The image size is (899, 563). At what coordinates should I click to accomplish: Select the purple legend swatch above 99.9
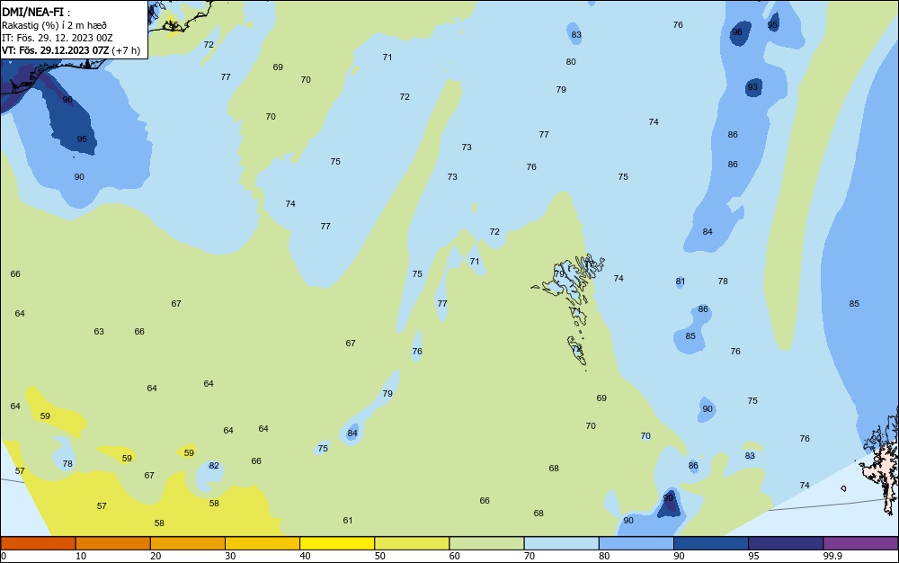tap(860, 543)
